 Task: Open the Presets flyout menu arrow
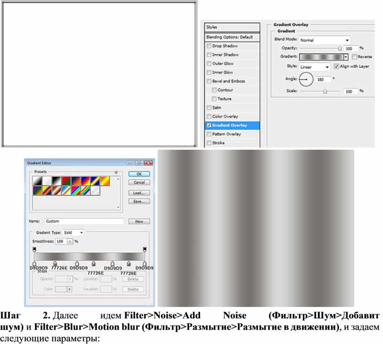116,172
